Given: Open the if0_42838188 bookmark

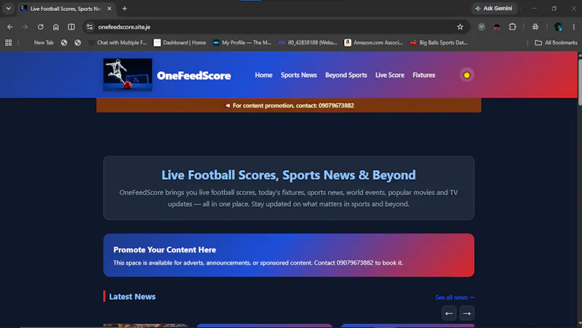Looking at the screenshot, I should coord(308,43).
